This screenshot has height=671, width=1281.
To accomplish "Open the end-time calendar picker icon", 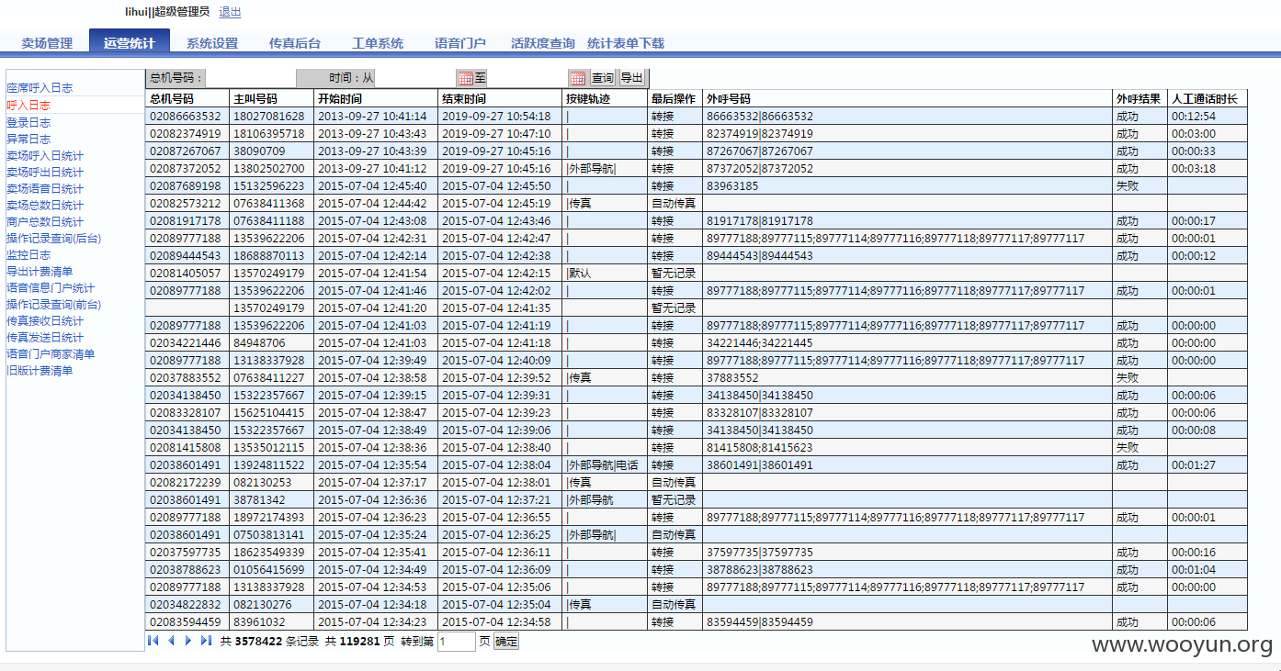I will click(x=577, y=78).
